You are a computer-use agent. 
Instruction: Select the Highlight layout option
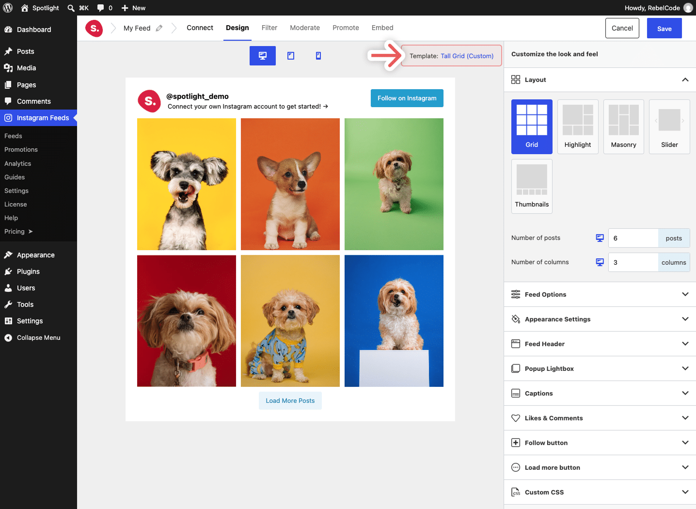coord(578,127)
